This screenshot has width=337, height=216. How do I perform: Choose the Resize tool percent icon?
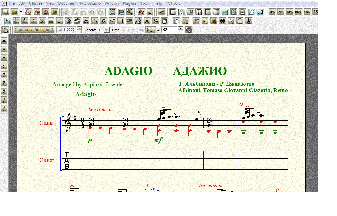pyautogui.click(x=156, y=21)
